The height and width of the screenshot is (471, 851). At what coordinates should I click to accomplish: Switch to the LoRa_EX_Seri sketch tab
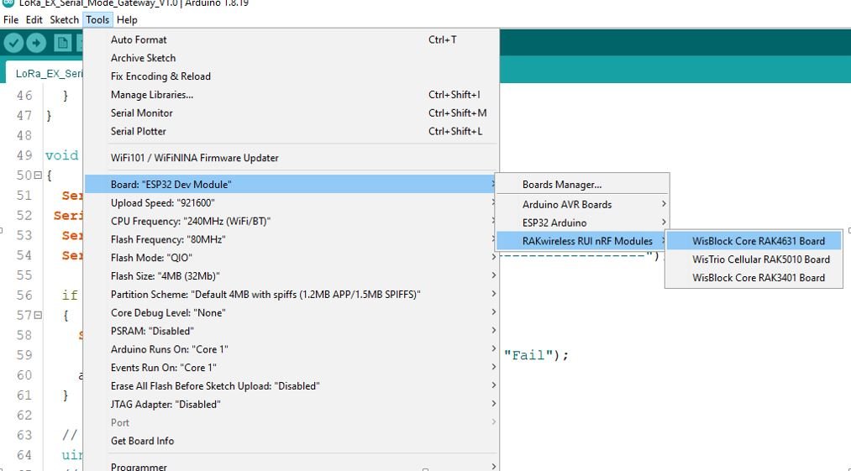click(x=49, y=73)
